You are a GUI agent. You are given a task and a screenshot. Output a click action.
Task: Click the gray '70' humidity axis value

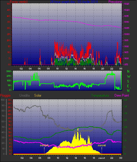click(3, 116)
